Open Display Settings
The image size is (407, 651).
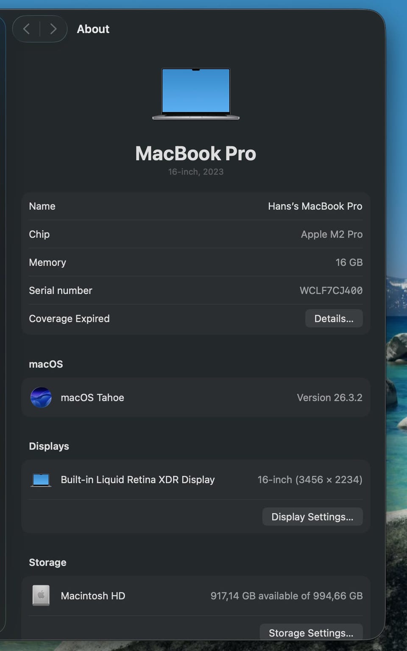312,517
